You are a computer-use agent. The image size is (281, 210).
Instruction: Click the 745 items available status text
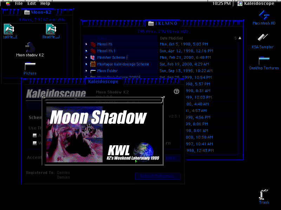click(x=163, y=31)
